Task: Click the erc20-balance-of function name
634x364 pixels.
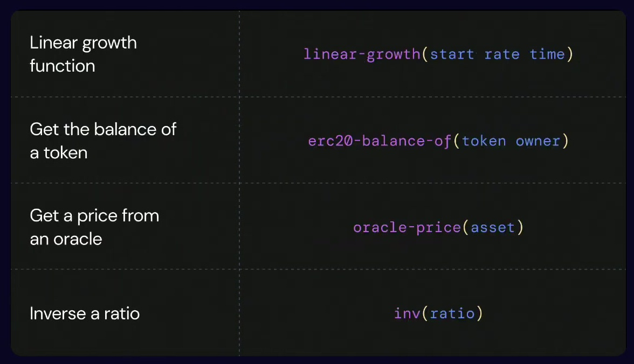Action: tap(379, 141)
